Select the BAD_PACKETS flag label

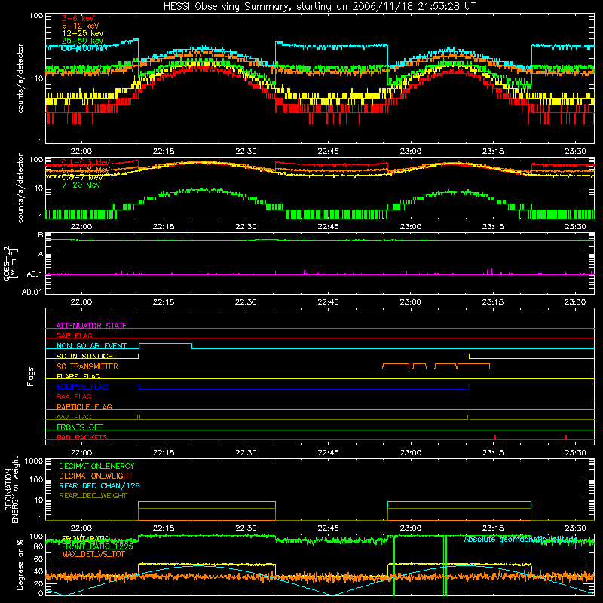tap(82, 437)
